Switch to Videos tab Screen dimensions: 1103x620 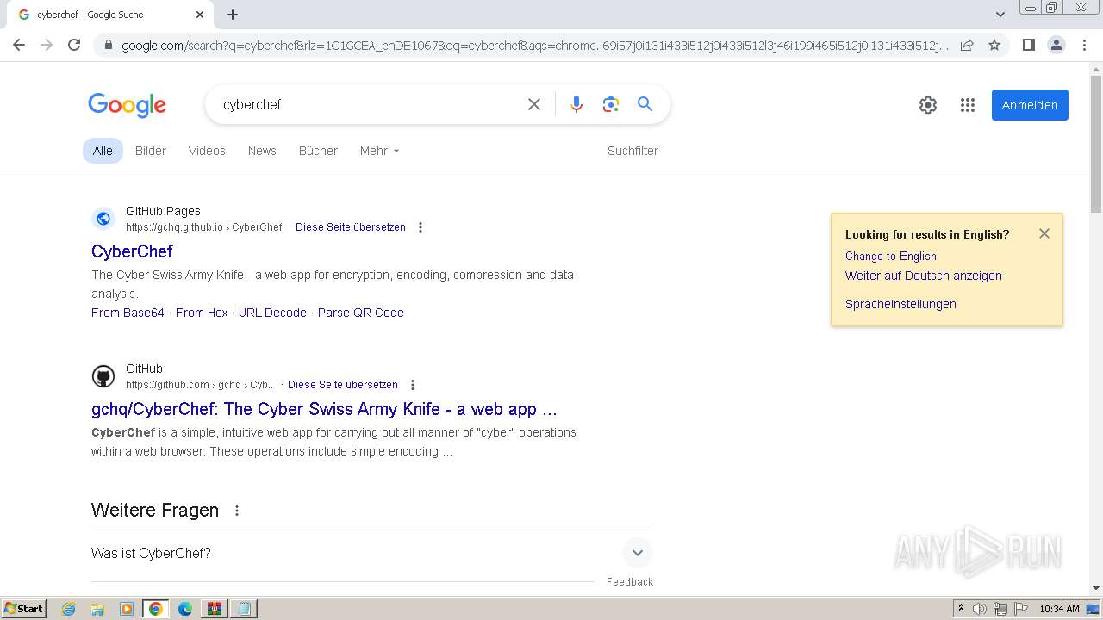pyautogui.click(x=207, y=151)
